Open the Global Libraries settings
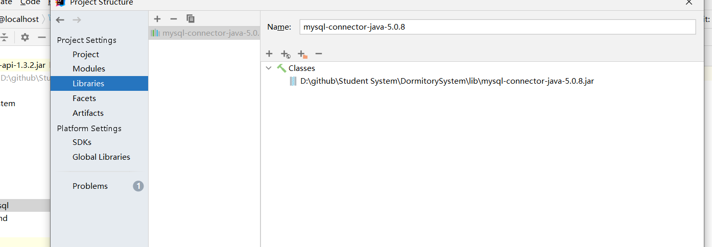 (101, 157)
